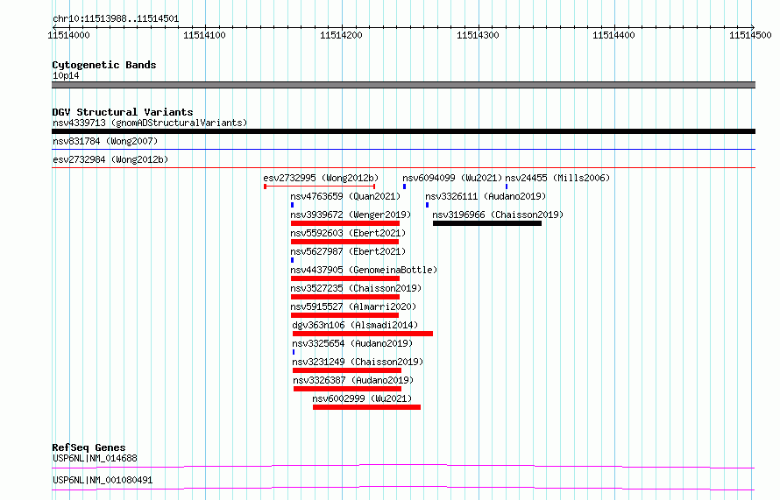Select the red bar under nsv5915527
The height and width of the screenshot is (500, 780).
pos(344,315)
